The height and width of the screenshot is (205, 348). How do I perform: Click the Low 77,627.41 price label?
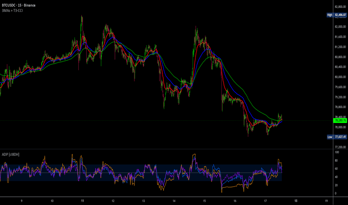tap(337, 137)
